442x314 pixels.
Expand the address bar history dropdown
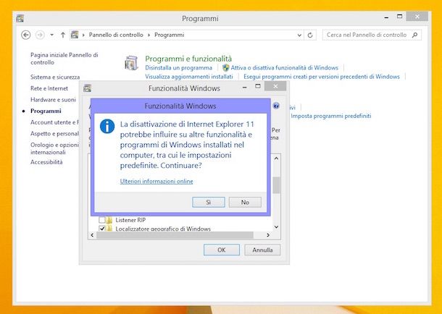pyautogui.click(x=299, y=35)
